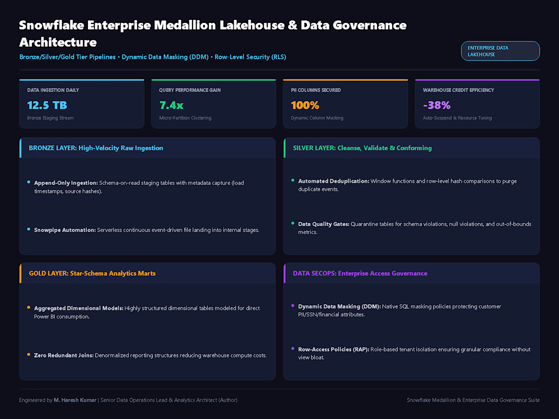Click the -38% value

[x=437, y=105]
